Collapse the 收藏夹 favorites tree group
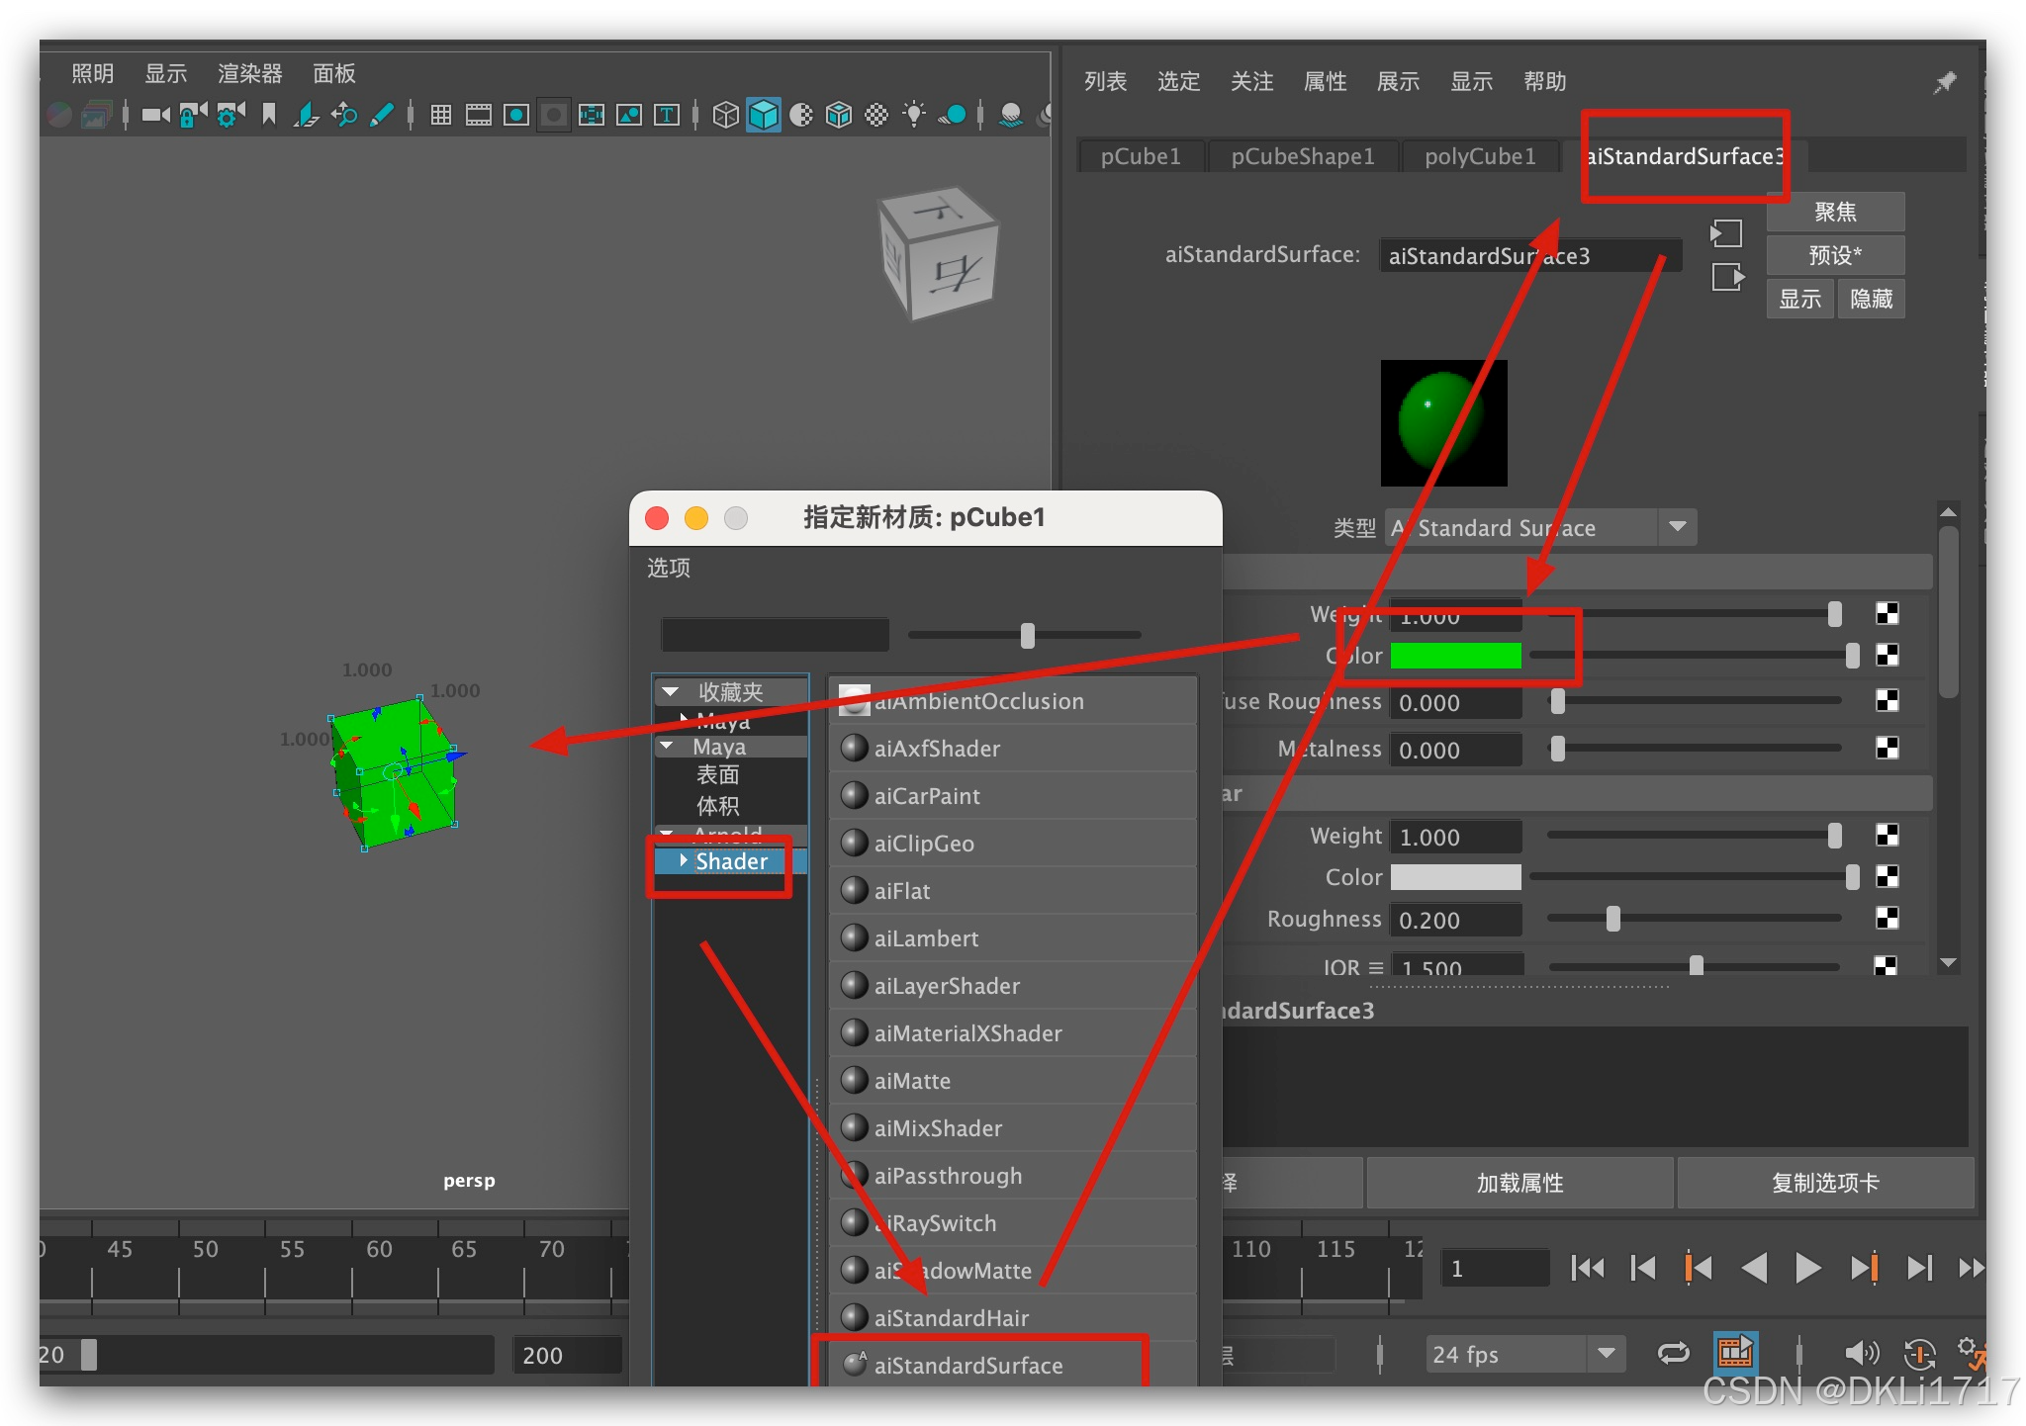The width and height of the screenshot is (2026, 1426). [671, 692]
